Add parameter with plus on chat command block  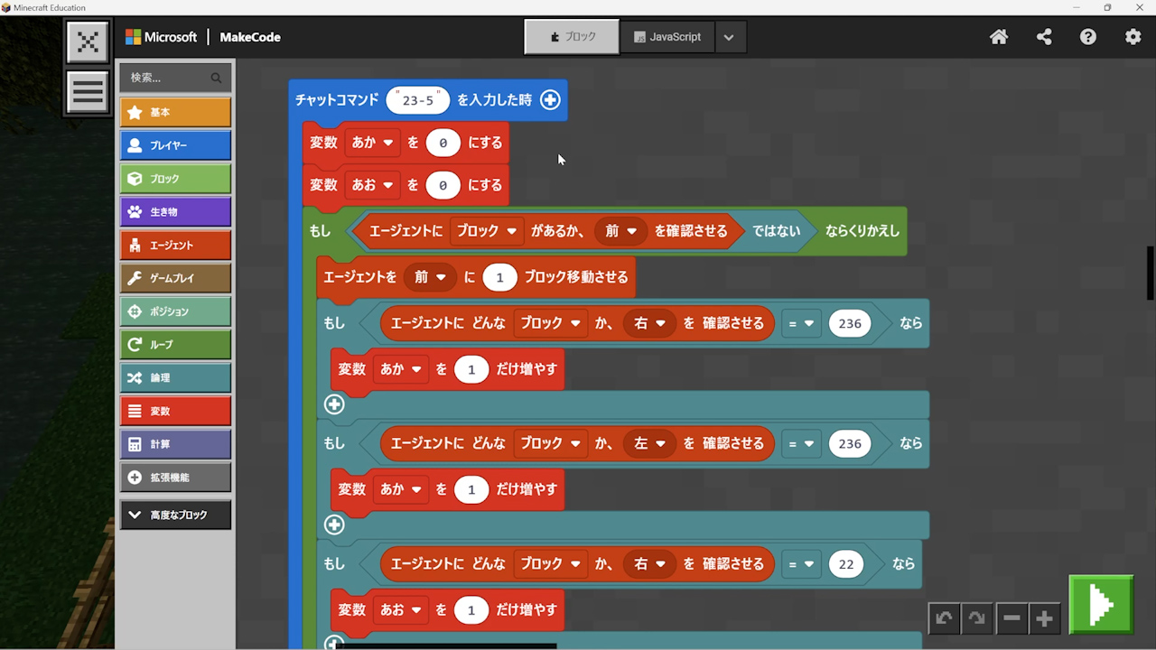point(550,100)
